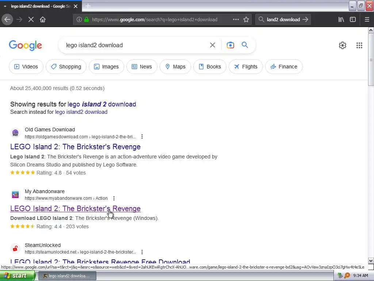Viewport: 374px width, 281px height.
Task: Open the Google apps grid
Action: point(359,45)
